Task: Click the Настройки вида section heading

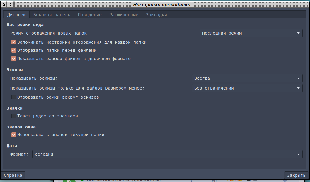Action: 25,25
